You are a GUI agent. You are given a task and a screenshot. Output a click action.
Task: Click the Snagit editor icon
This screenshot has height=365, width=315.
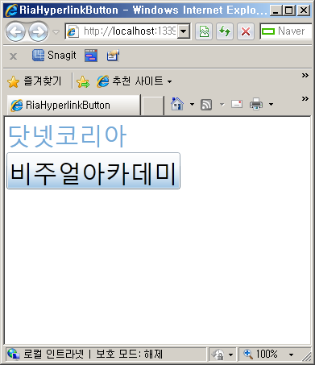click(113, 56)
